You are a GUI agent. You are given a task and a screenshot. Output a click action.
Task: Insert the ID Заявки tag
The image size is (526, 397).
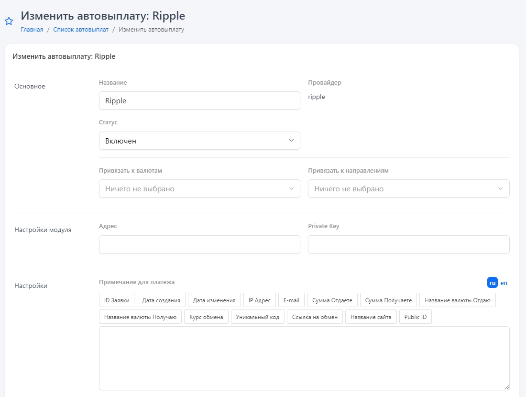coord(117,300)
